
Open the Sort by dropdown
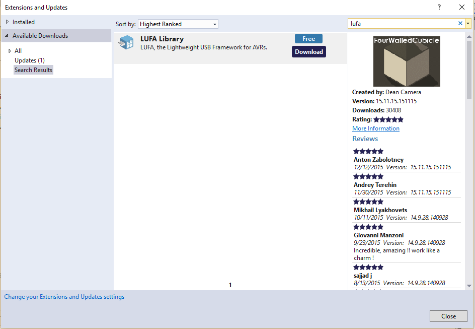(x=178, y=24)
